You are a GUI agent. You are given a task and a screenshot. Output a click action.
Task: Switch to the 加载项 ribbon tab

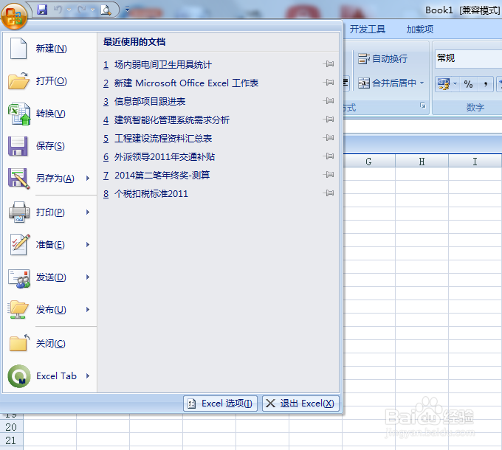pos(420,30)
